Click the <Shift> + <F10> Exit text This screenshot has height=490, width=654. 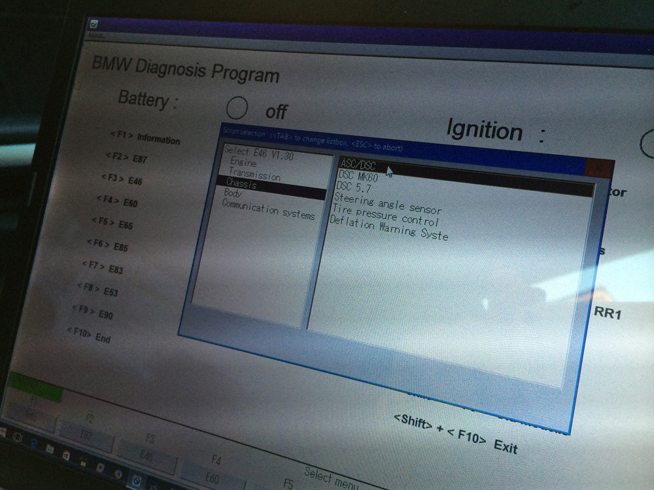tap(455, 434)
